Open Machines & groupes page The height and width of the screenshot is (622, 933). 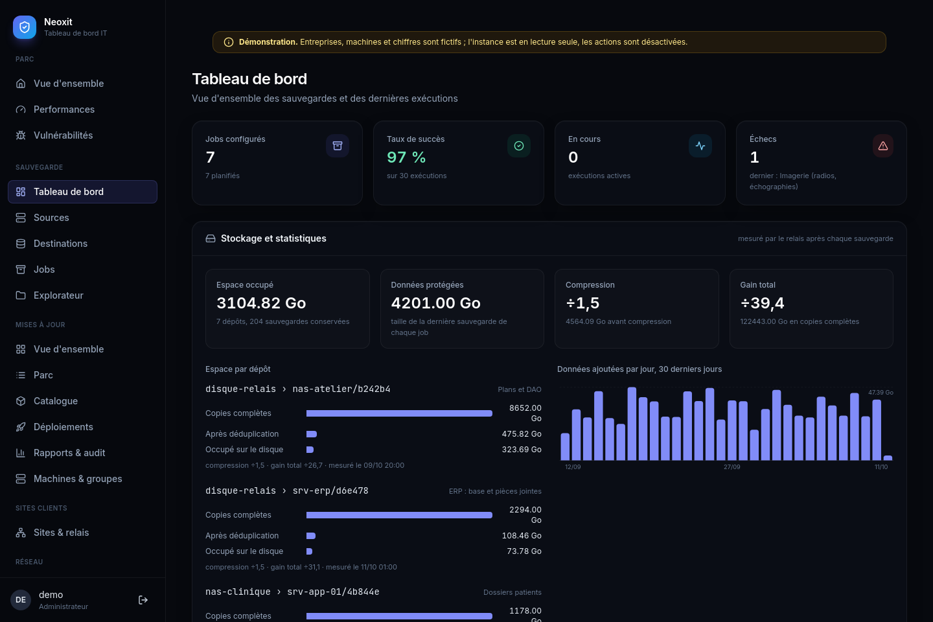(x=82, y=479)
